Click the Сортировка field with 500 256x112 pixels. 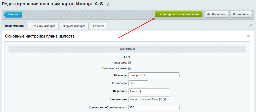point(138,83)
